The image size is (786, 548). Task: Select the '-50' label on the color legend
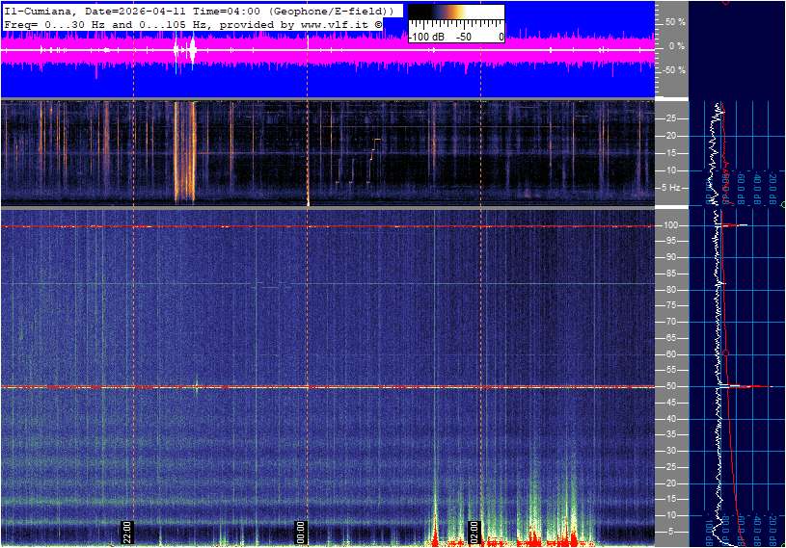click(464, 37)
